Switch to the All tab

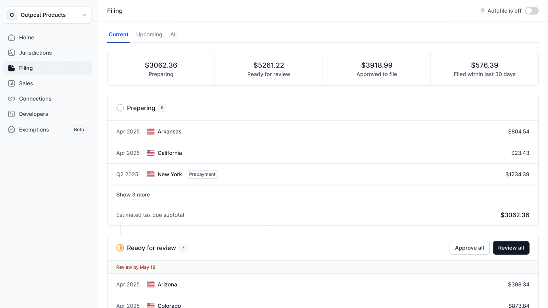[x=173, y=34]
